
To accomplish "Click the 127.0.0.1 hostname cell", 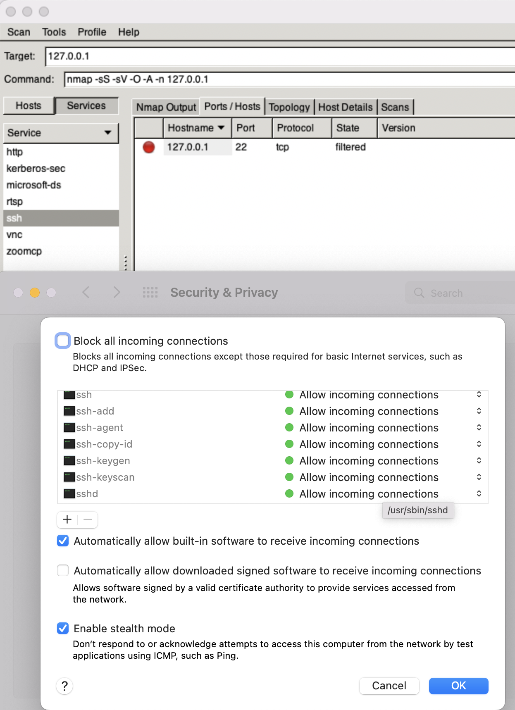I will [x=198, y=147].
